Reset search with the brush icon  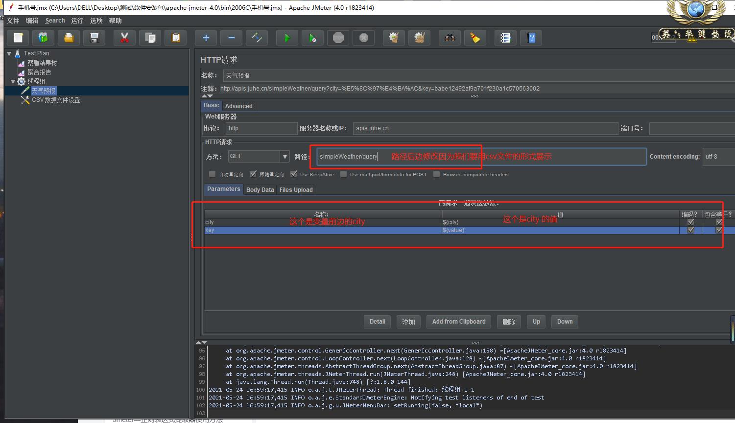tap(475, 38)
